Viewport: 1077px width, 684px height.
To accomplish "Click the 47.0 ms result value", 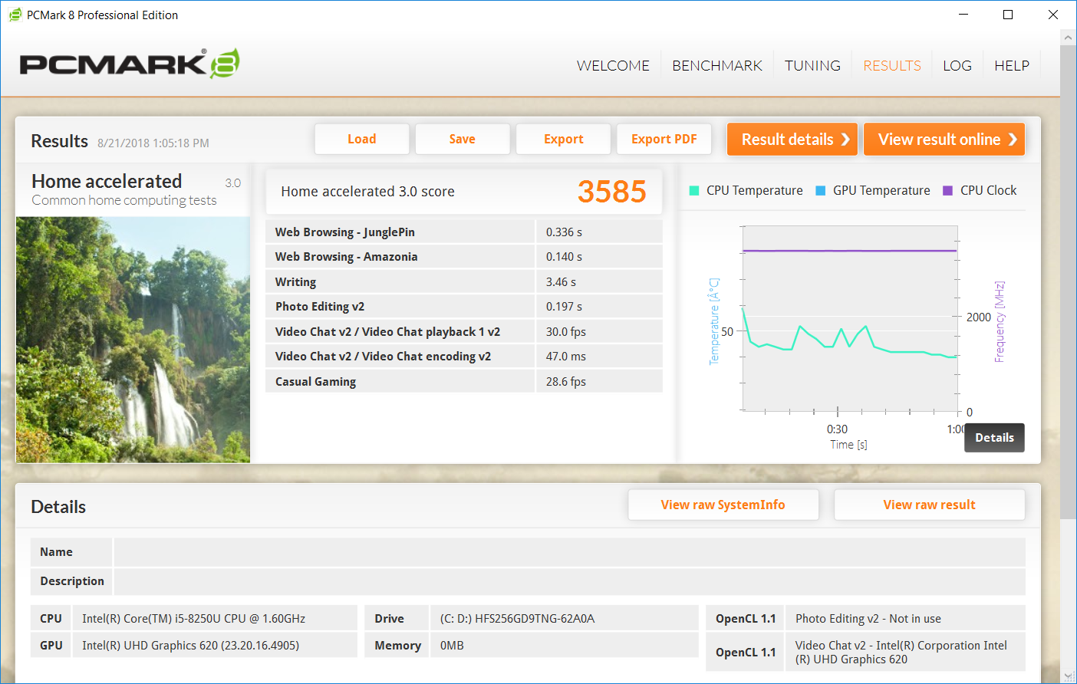I will [566, 357].
